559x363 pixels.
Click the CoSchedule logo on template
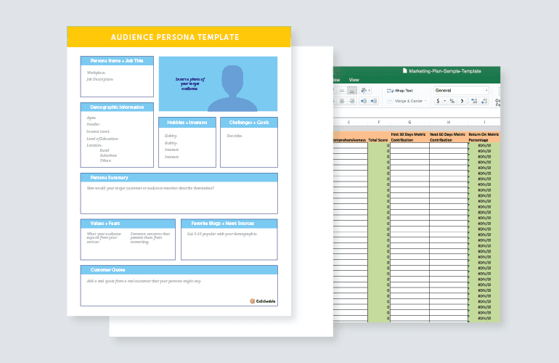point(262,301)
